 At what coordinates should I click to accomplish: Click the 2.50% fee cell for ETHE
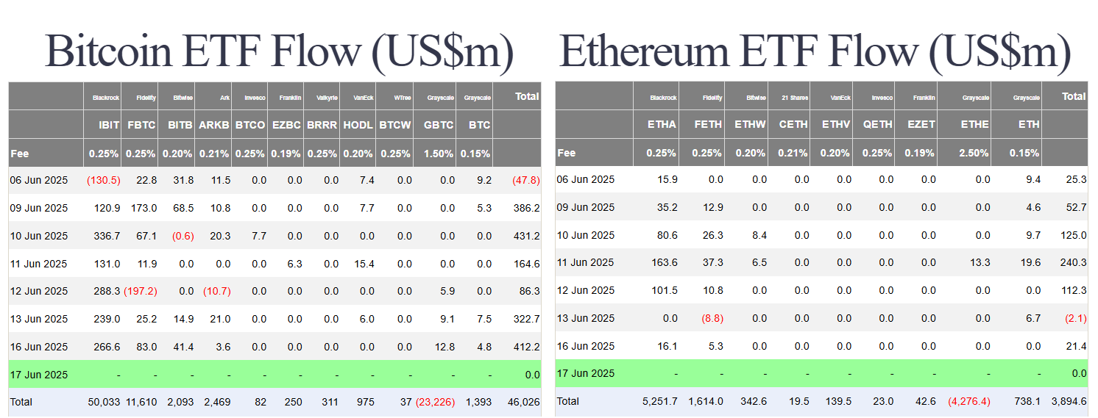tap(975, 153)
